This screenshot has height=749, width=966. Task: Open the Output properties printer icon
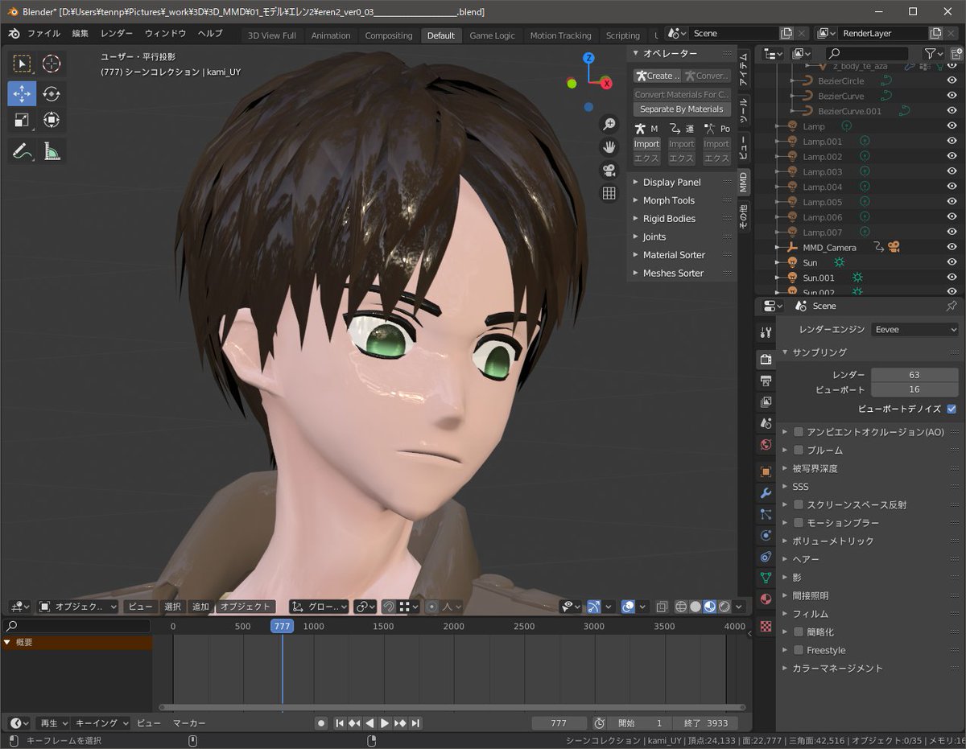coord(766,381)
